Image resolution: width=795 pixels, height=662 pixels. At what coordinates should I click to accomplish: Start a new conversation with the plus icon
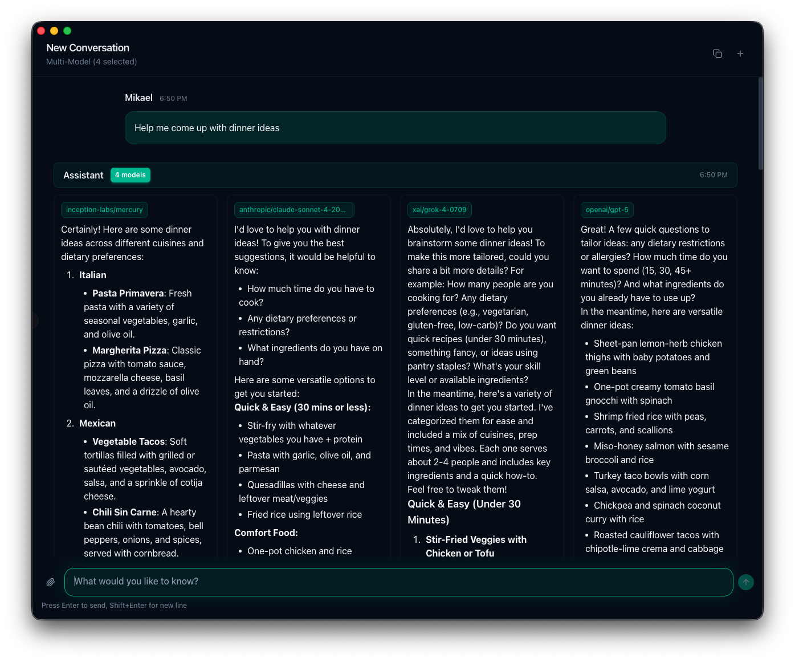(740, 53)
